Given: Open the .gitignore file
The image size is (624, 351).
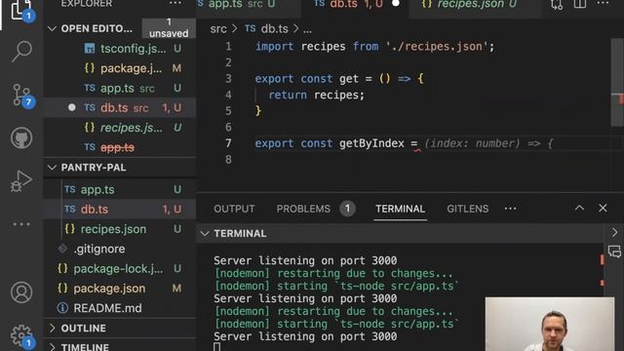Looking at the screenshot, I should click(119, 250).
